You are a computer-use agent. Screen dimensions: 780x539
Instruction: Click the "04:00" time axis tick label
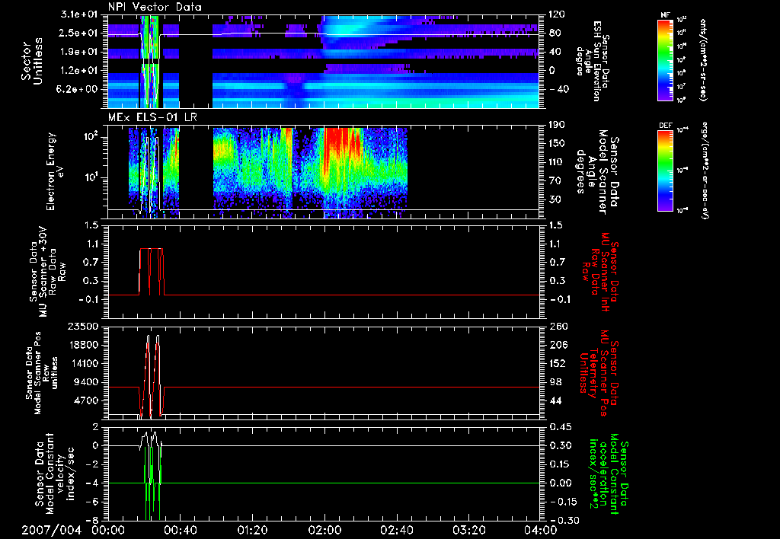pos(540,531)
